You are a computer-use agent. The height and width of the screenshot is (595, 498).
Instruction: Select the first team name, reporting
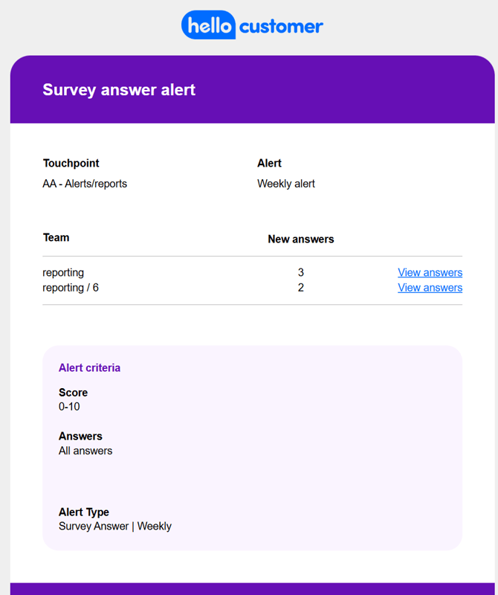(63, 273)
